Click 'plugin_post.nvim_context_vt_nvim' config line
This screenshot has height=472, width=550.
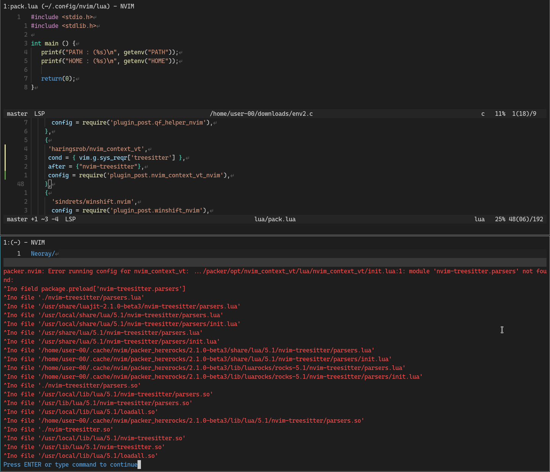[x=139, y=175]
